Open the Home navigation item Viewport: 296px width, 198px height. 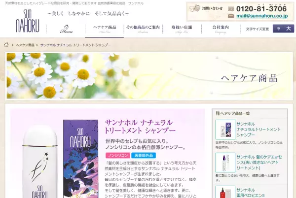point(66,29)
